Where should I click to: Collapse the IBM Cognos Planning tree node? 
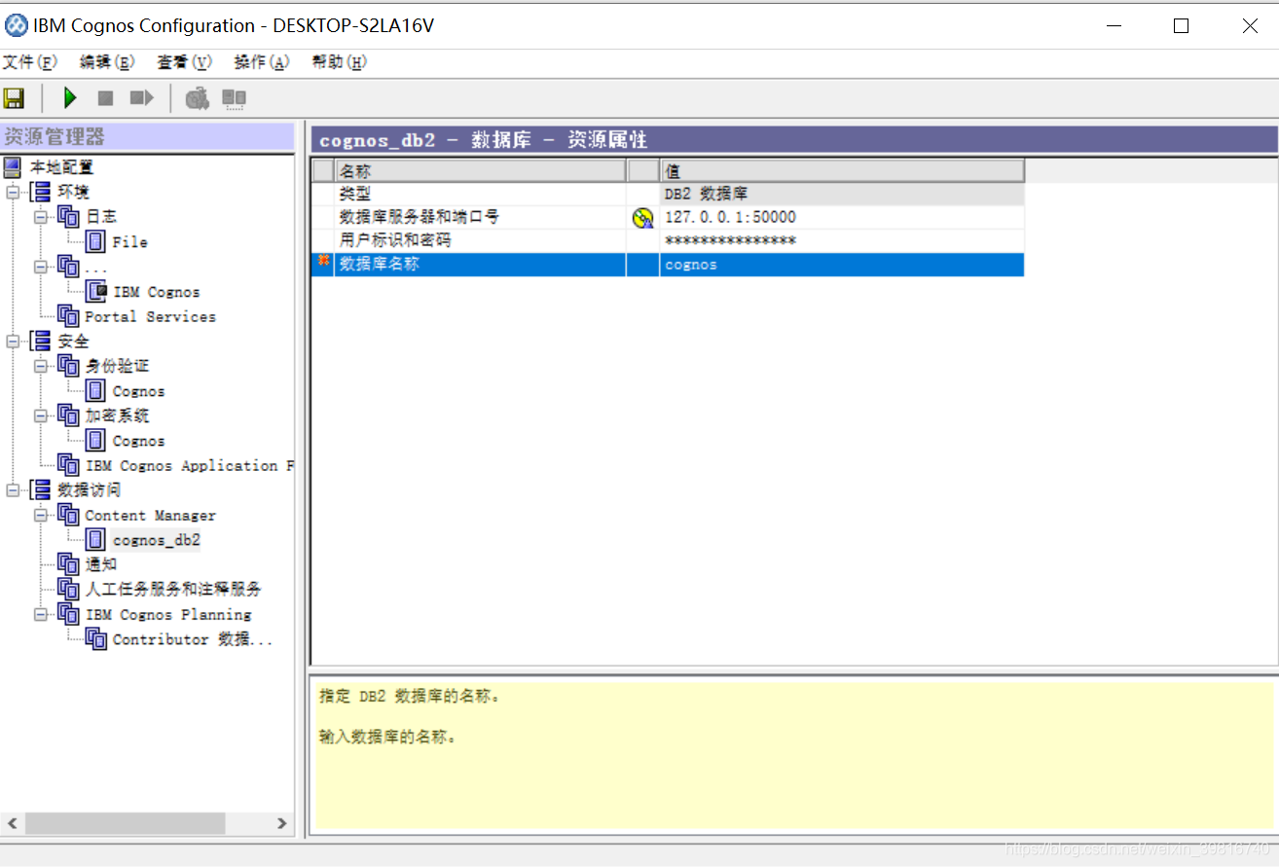40,614
